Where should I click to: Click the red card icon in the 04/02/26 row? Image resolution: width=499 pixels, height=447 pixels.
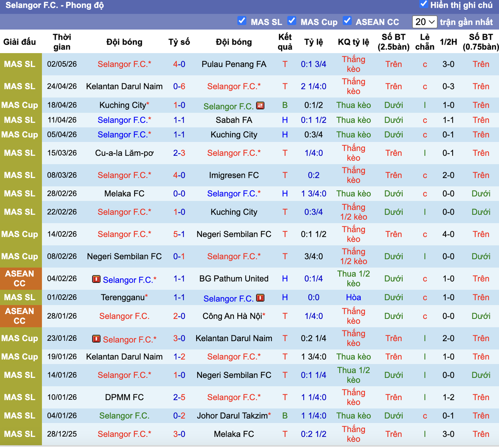96,279
